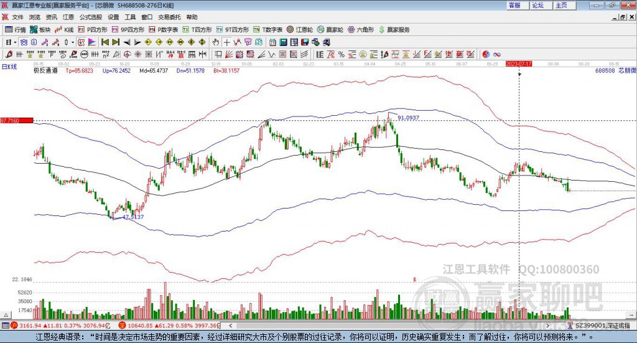Open the 行情 market quotes view
This screenshot has width=637, height=343.
pyautogui.click(x=15, y=30)
